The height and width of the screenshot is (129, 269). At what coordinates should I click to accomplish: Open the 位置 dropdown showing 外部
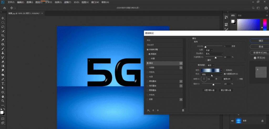point(209,50)
